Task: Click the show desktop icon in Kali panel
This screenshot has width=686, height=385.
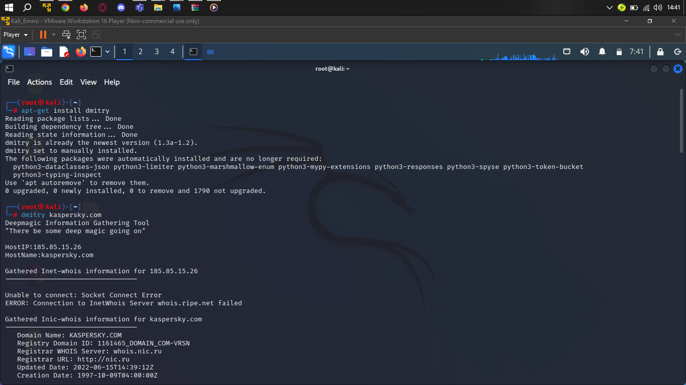Action: pos(30,52)
